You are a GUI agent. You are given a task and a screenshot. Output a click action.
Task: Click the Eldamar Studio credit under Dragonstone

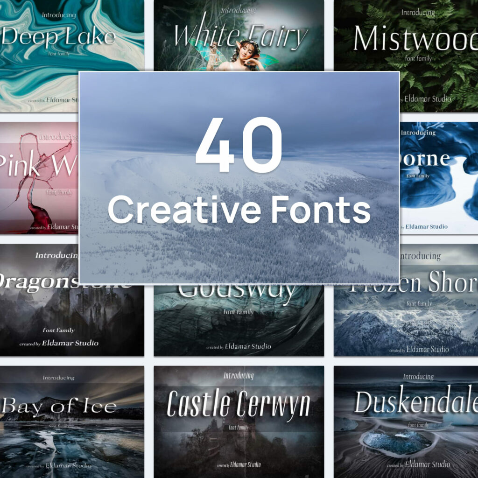coord(60,343)
